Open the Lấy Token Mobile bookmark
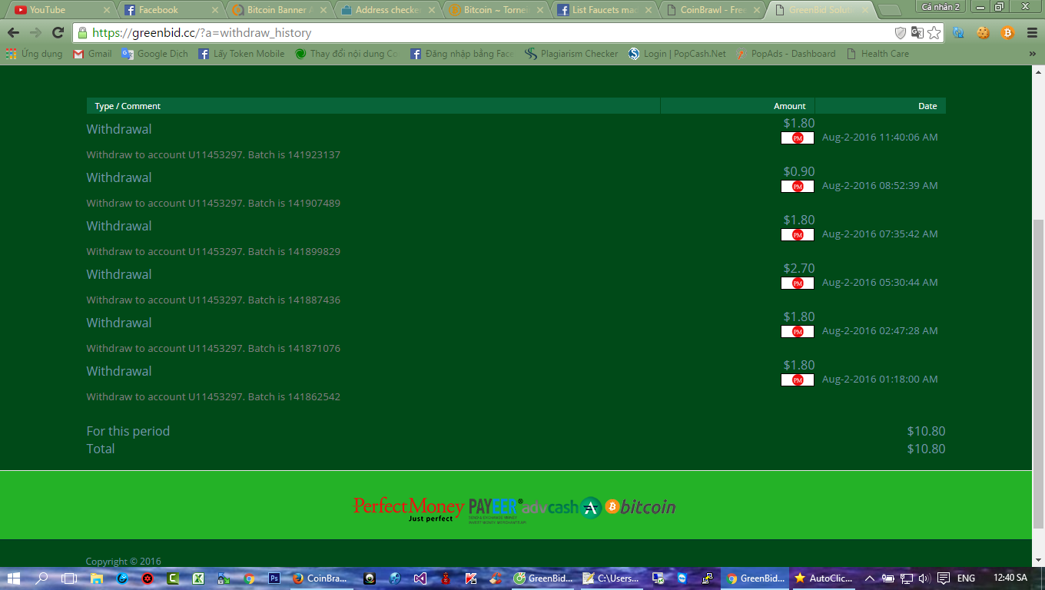Screen dimensions: 1045x590 [241, 54]
